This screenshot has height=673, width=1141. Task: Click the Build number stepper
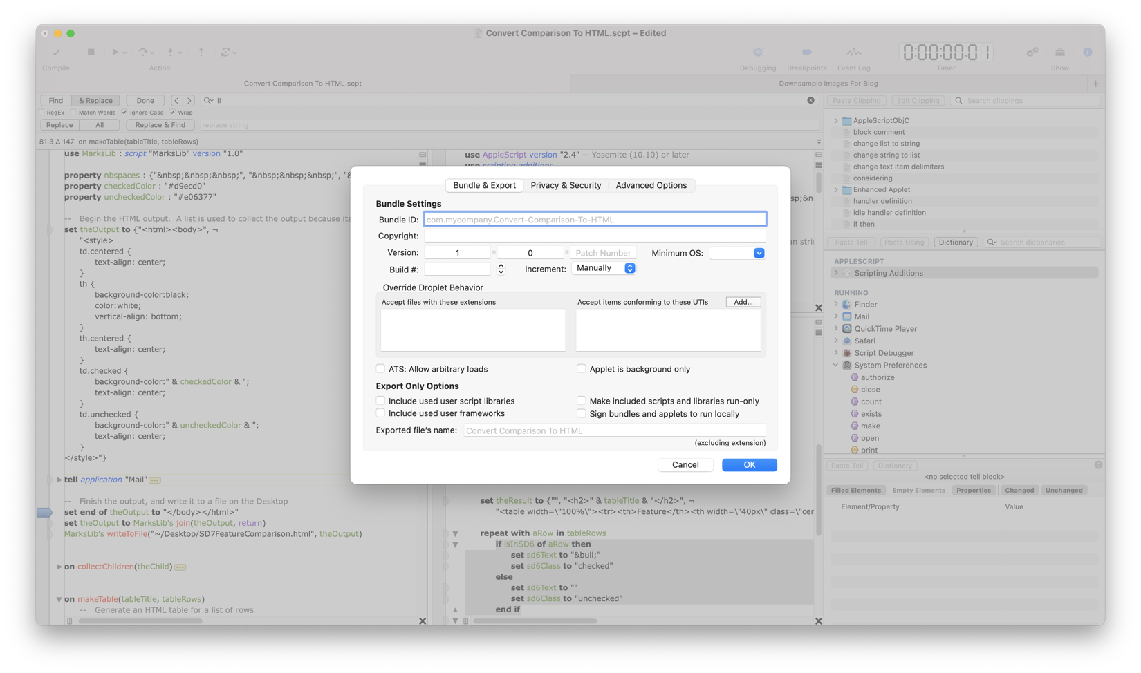[501, 269]
